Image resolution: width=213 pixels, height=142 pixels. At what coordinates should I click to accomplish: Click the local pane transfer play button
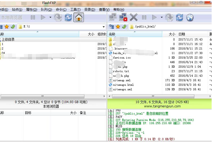[43, 17]
